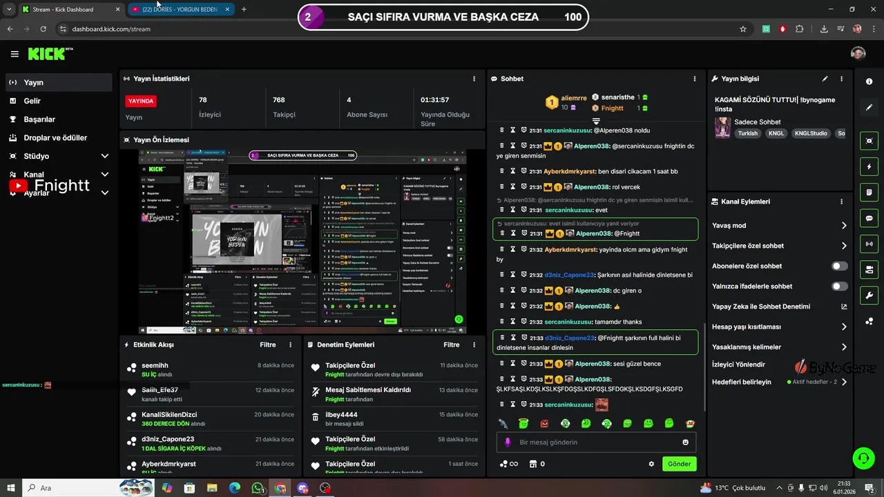Open Gelir in the left sidebar
Screen dimensions: 884x497
pyautogui.click(x=59, y=101)
